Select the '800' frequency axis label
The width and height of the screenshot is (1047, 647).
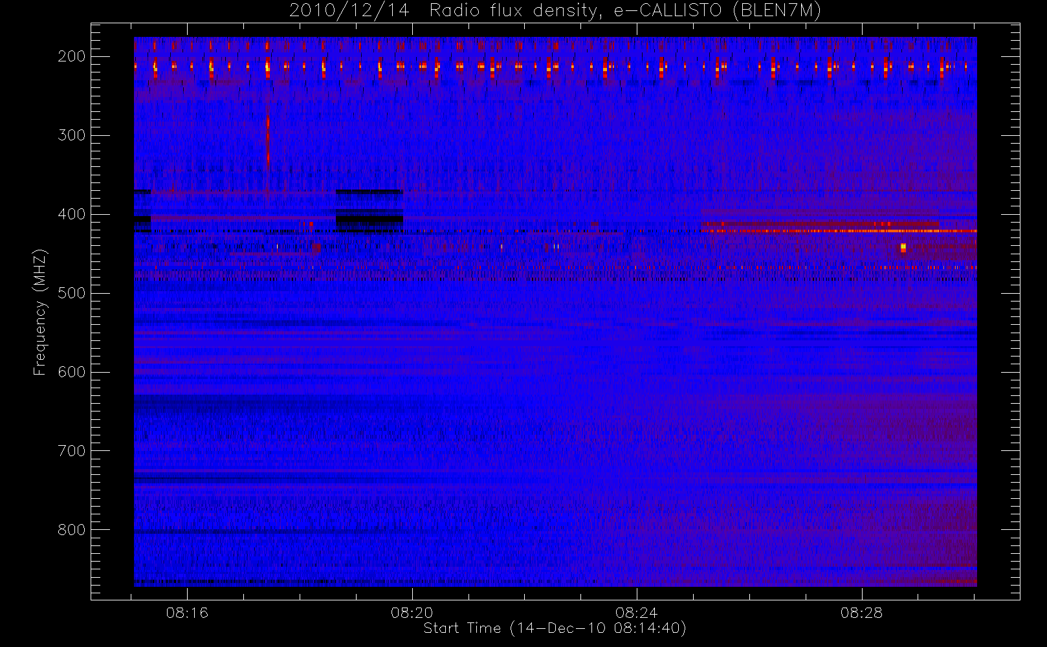click(x=71, y=530)
